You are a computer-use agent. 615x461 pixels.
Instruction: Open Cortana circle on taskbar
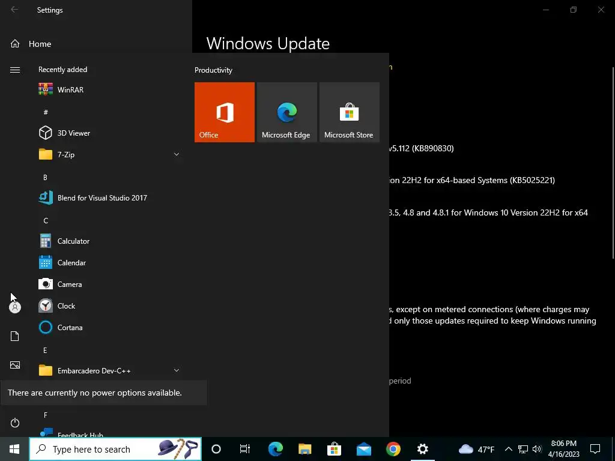(216, 449)
